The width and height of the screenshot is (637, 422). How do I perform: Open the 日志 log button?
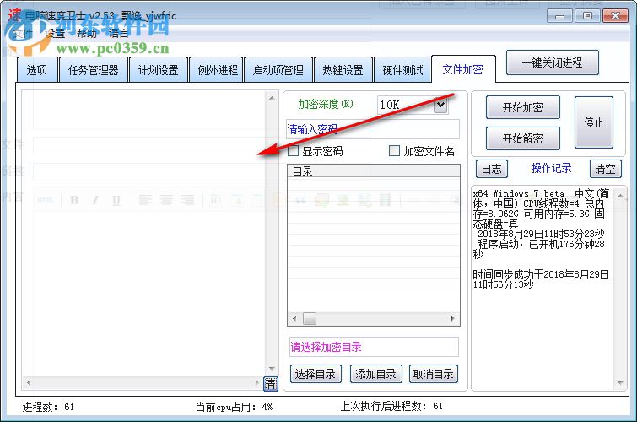pyautogui.click(x=492, y=169)
